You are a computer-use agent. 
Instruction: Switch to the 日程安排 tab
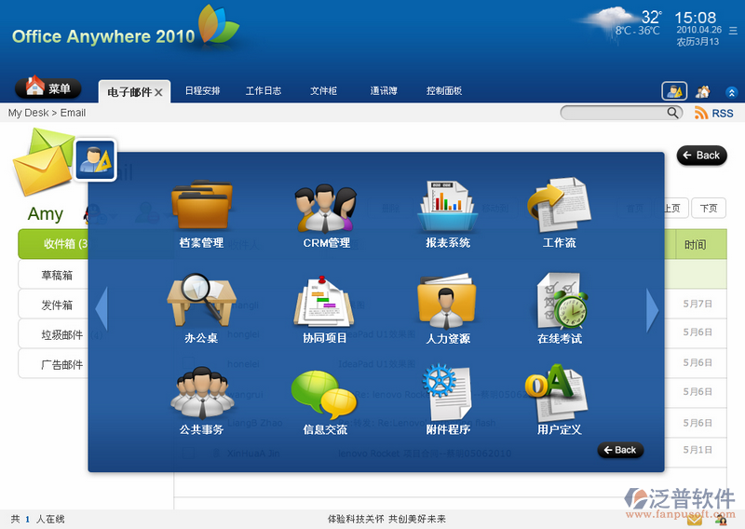click(202, 90)
